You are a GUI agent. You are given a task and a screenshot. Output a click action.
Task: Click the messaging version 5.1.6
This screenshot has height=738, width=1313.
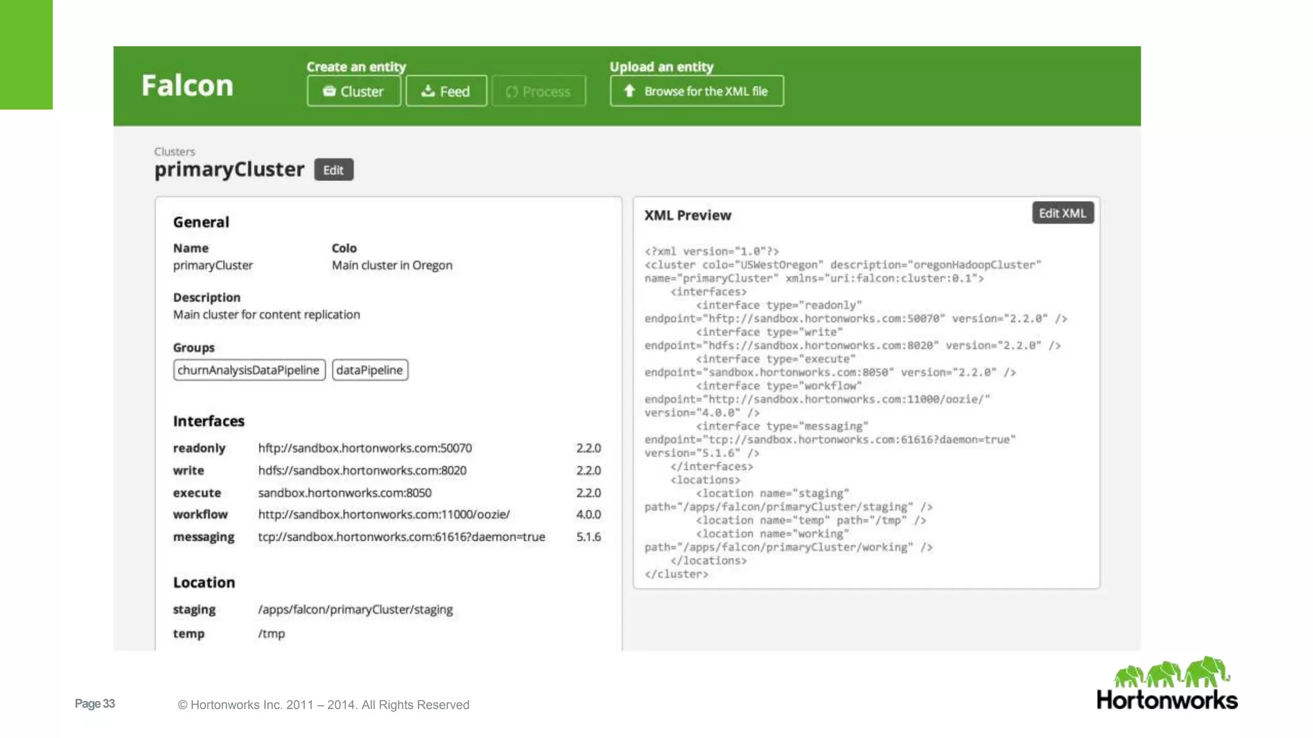(x=589, y=537)
